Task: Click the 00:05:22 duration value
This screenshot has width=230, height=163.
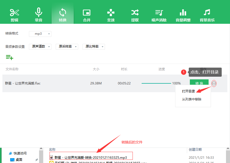Action: tap(124, 83)
